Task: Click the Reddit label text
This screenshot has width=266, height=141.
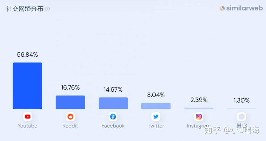Action: (70, 126)
